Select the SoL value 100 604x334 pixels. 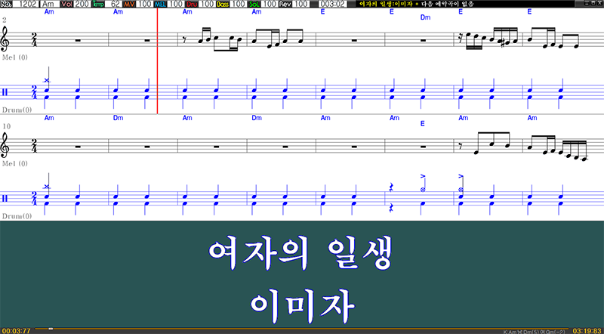click(270, 4)
